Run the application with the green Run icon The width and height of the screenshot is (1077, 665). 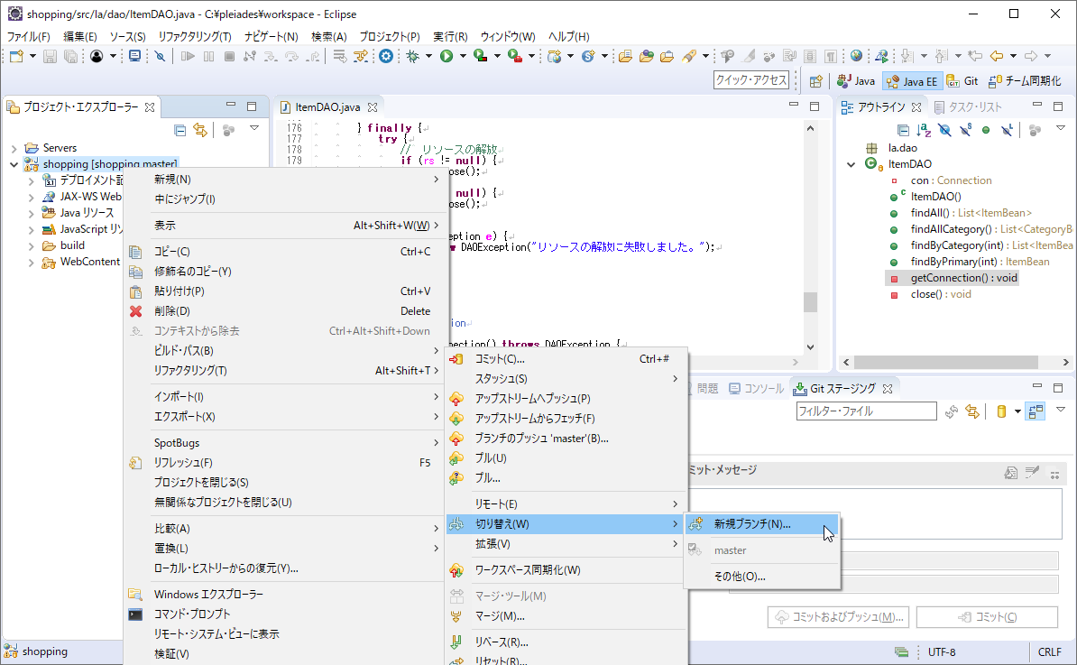click(443, 56)
